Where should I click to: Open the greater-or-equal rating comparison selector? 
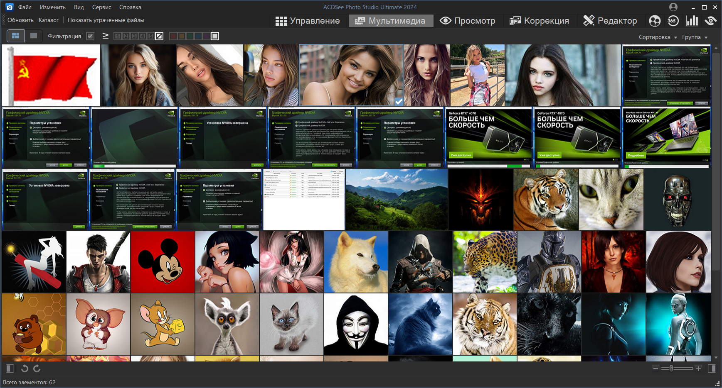coord(105,36)
